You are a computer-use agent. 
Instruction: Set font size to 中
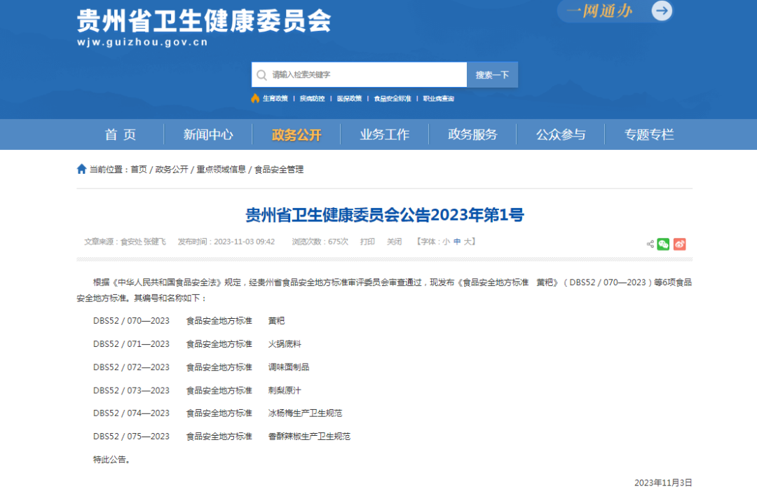click(457, 241)
